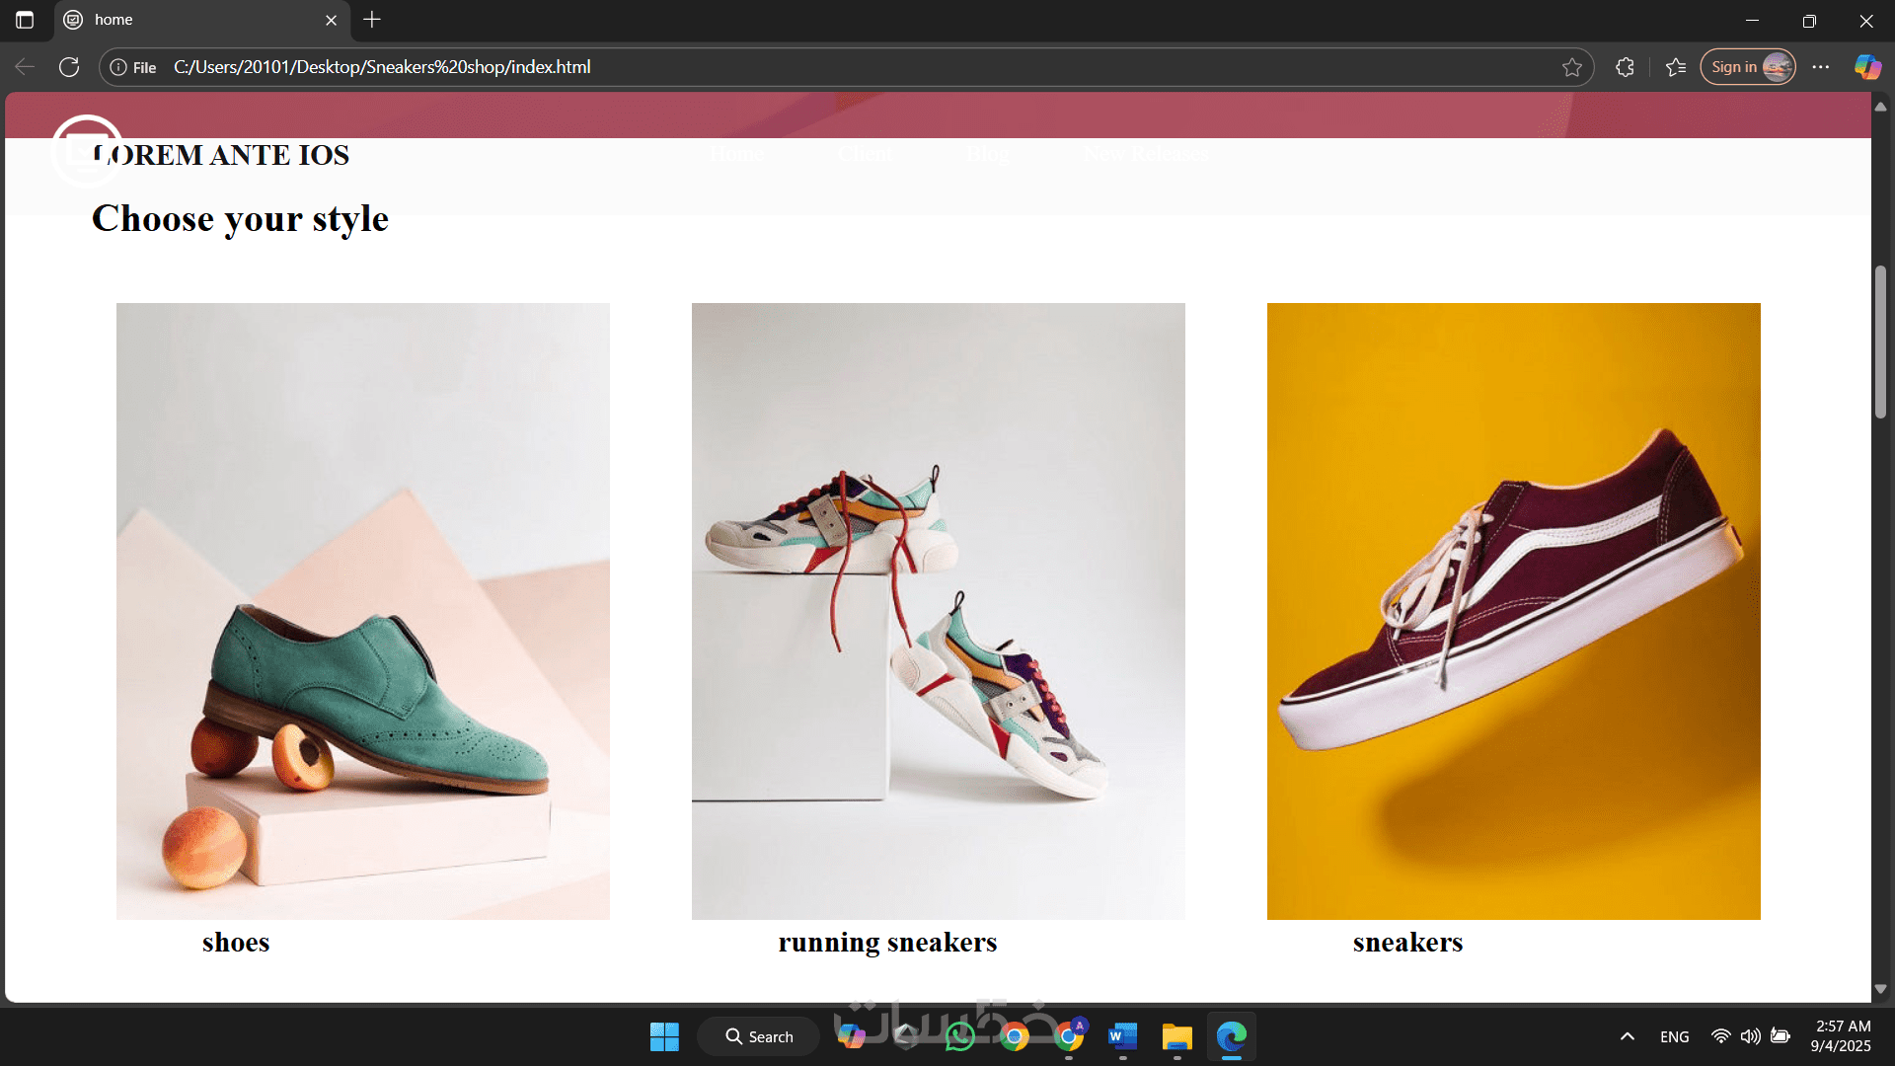1895x1066 pixels.
Task: Click the green shoes product image
Action: point(362,611)
